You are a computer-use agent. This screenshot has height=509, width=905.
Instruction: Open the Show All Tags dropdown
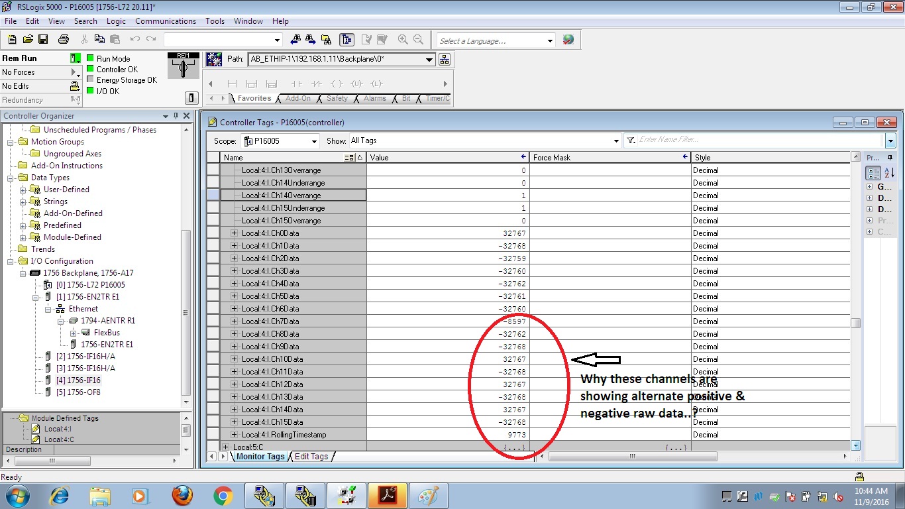click(x=616, y=141)
